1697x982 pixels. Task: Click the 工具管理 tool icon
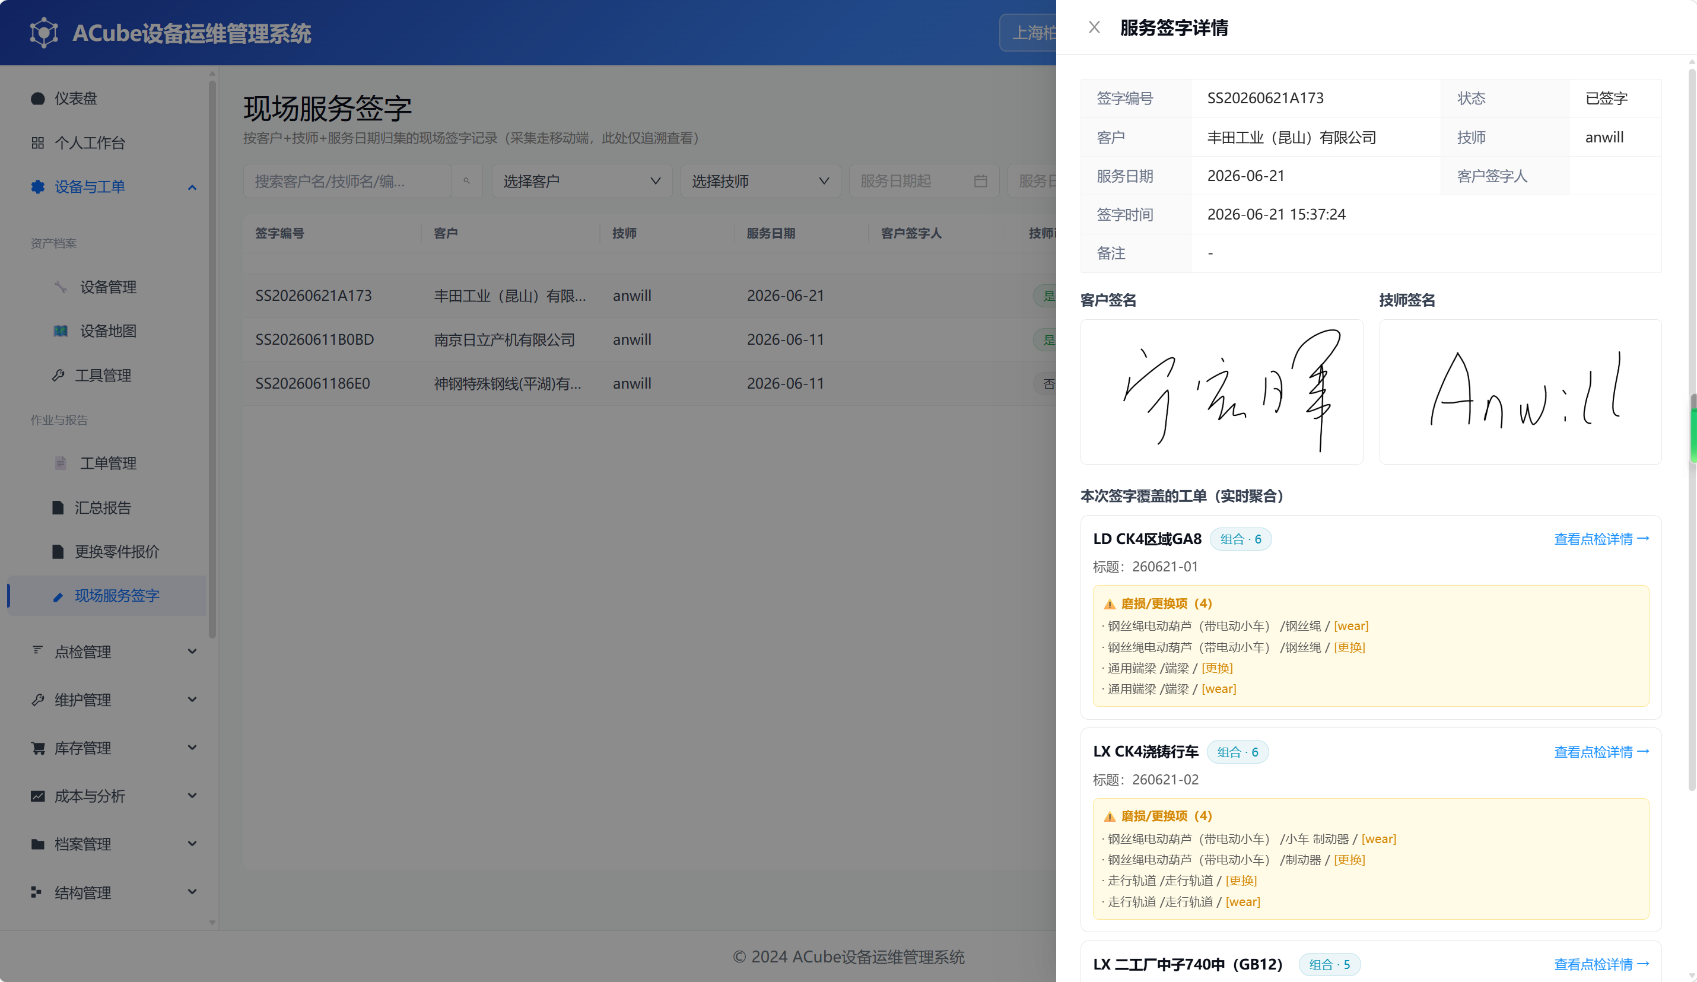point(59,375)
